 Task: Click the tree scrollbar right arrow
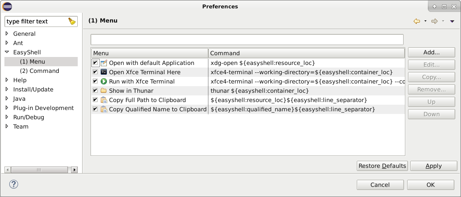(x=74, y=170)
